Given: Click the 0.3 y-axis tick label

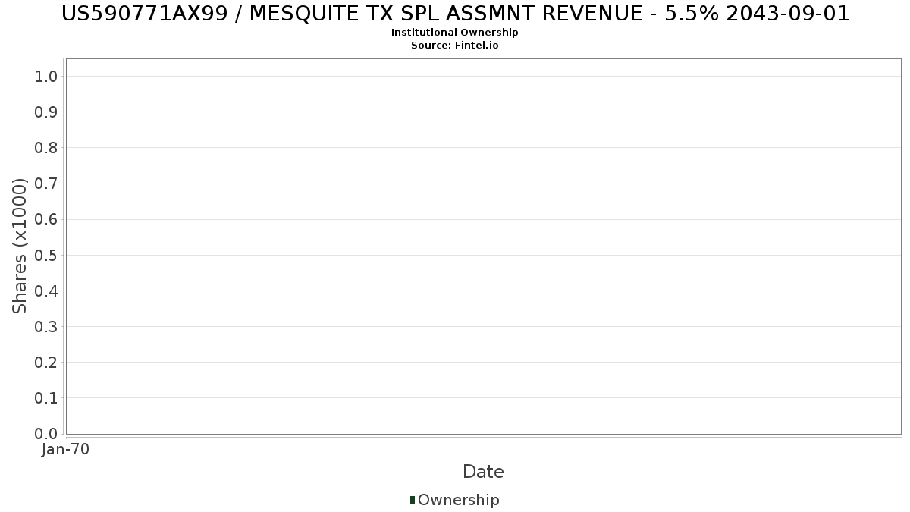Looking at the screenshot, I should point(46,326).
